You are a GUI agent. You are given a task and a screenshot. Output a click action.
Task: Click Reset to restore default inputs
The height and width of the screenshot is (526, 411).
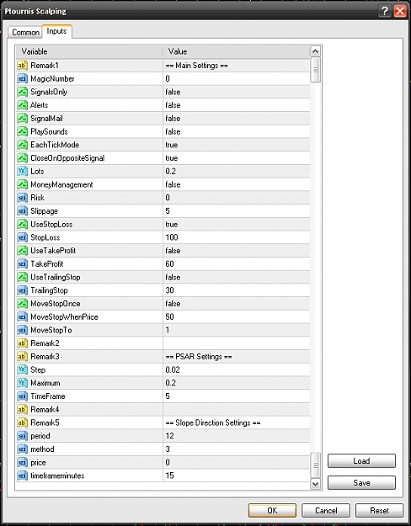(x=379, y=511)
